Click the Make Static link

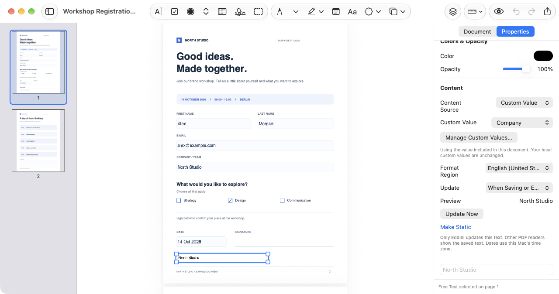click(455, 227)
